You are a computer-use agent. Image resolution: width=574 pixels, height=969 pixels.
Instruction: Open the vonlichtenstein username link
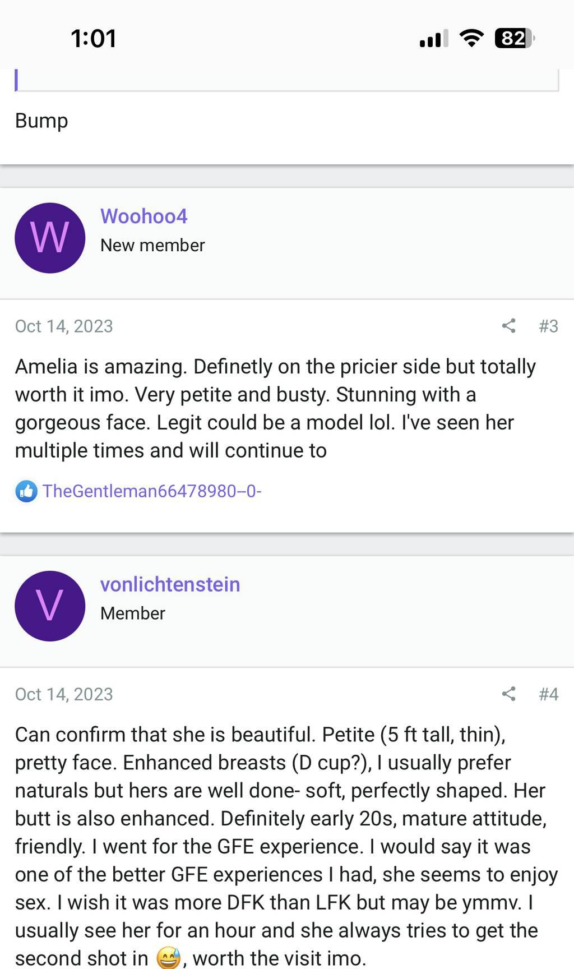(170, 584)
